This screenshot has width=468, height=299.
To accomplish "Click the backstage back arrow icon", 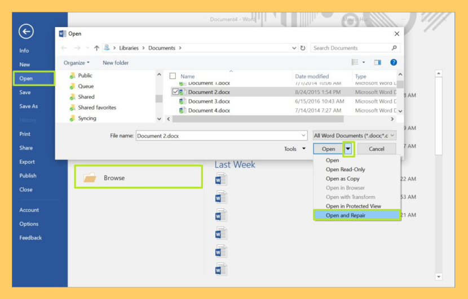I will [x=26, y=32].
